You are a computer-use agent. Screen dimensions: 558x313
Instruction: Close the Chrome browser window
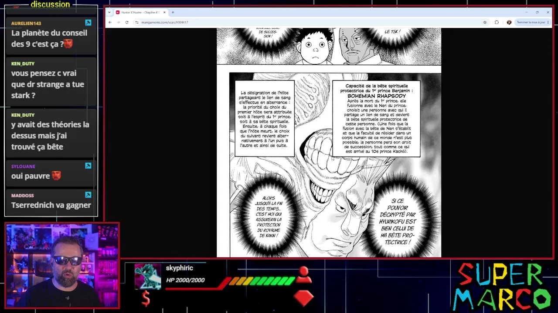pyautogui.click(x=548, y=12)
